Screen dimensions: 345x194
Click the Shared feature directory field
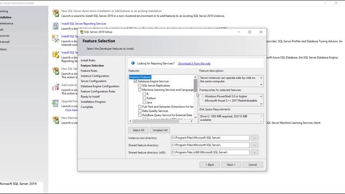[x=210, y=145]
